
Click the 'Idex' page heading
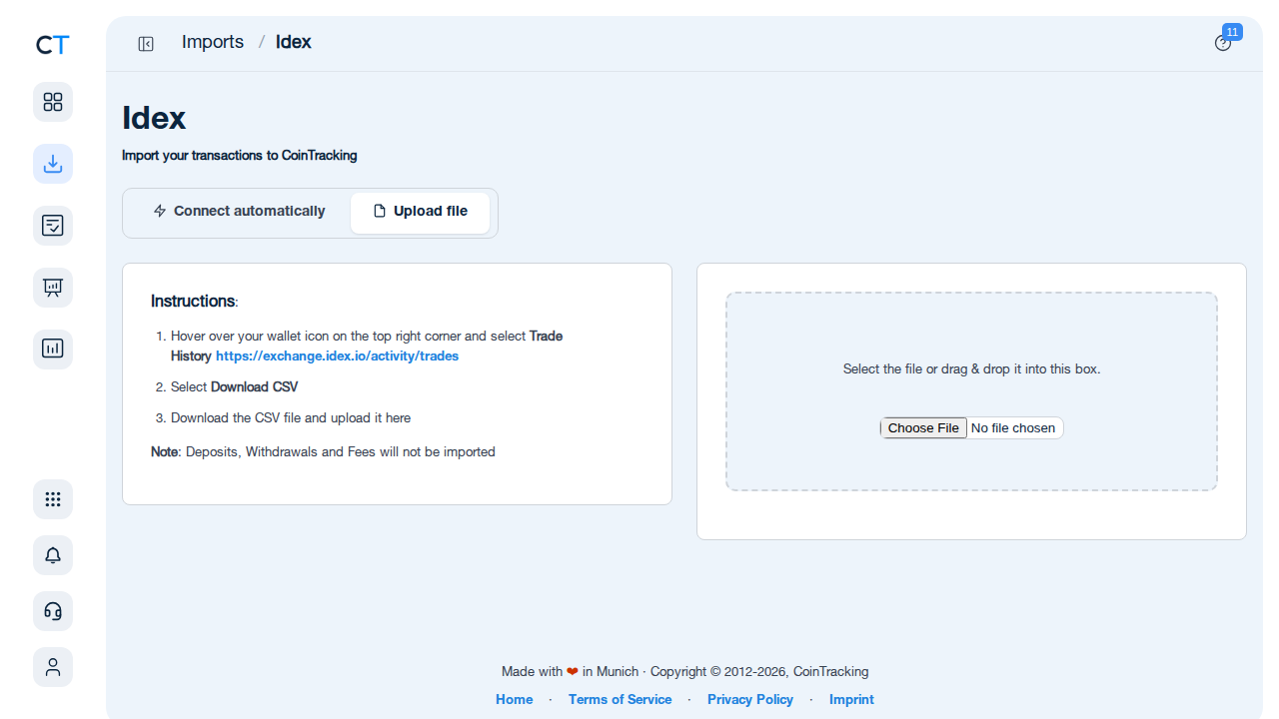(154, 119)
